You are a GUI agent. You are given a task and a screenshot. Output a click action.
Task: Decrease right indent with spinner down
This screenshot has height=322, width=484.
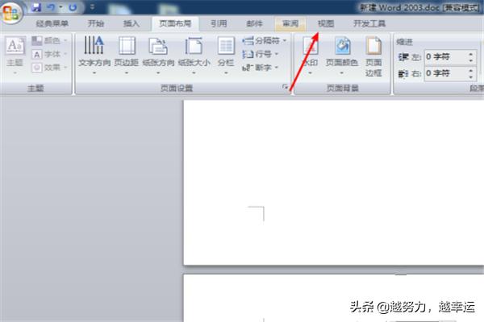point(471,76)
